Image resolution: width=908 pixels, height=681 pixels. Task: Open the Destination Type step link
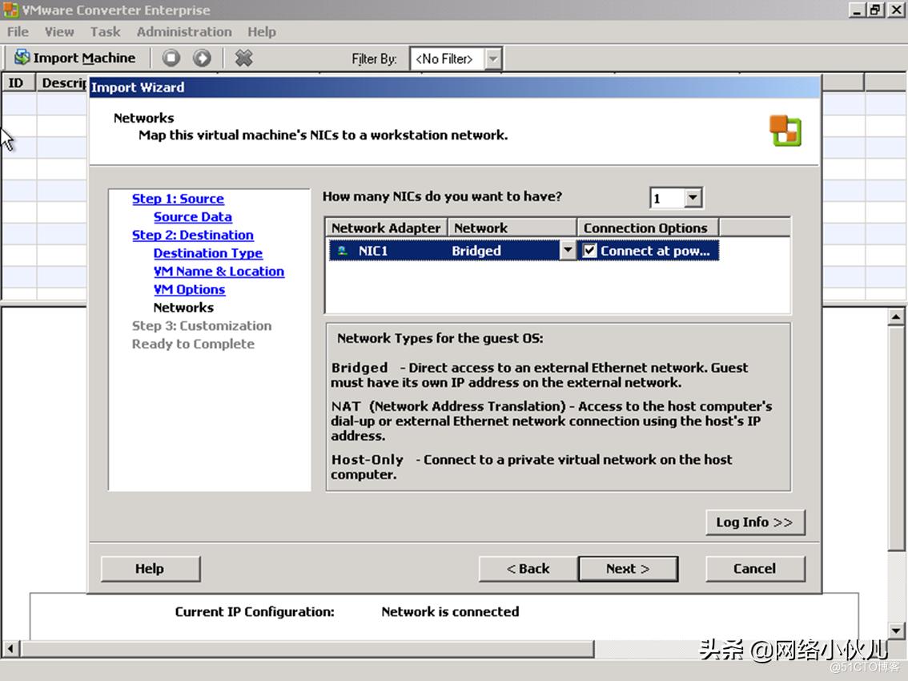click(x=208, y=253)
